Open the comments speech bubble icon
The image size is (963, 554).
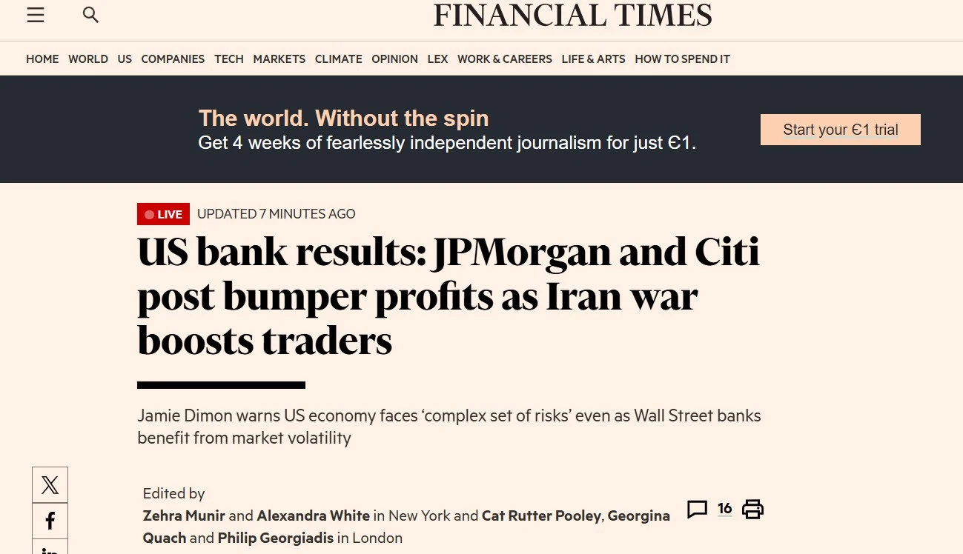(697, 509)
